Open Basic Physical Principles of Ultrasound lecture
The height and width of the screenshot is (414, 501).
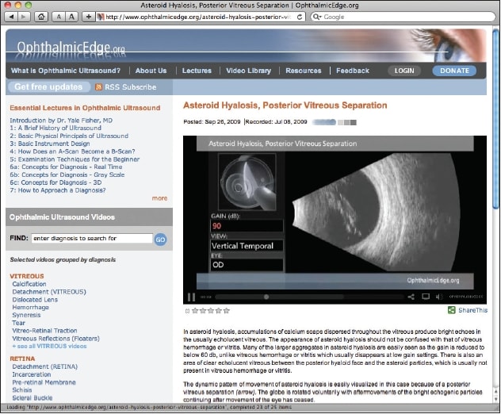click(69, 136)
